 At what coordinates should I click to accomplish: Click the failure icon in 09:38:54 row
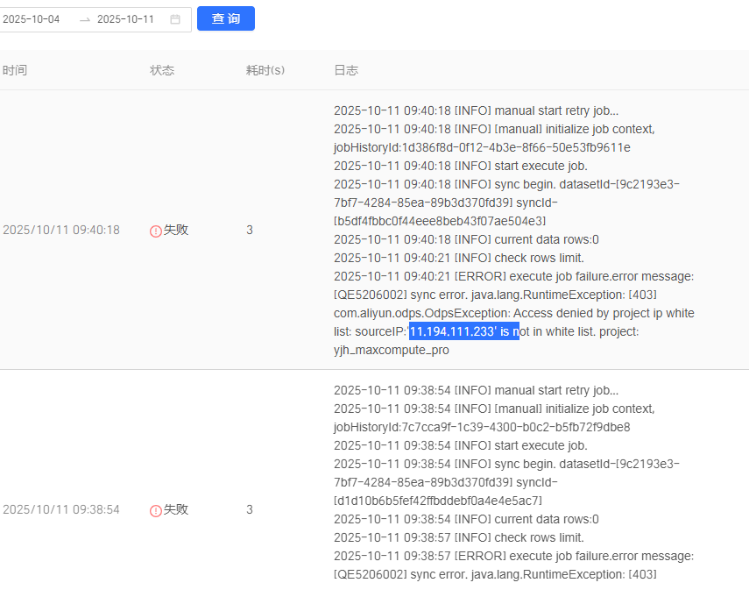(156, 510)
